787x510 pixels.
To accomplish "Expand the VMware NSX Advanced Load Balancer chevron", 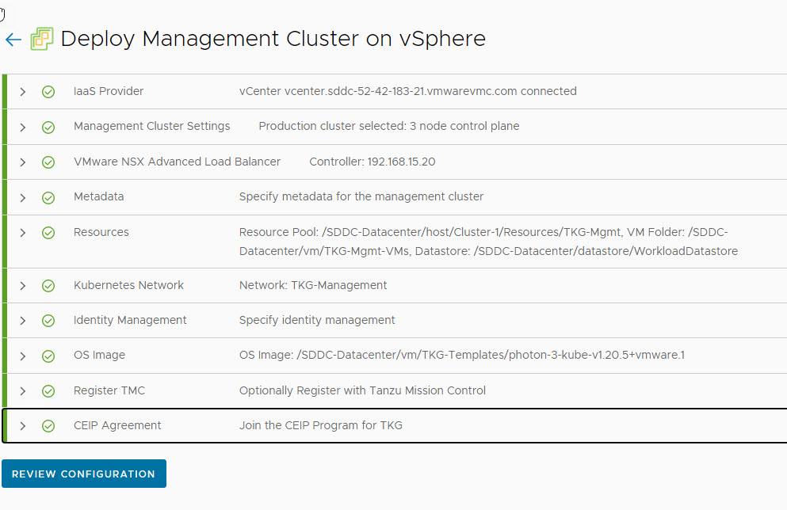I will (23, 162).
